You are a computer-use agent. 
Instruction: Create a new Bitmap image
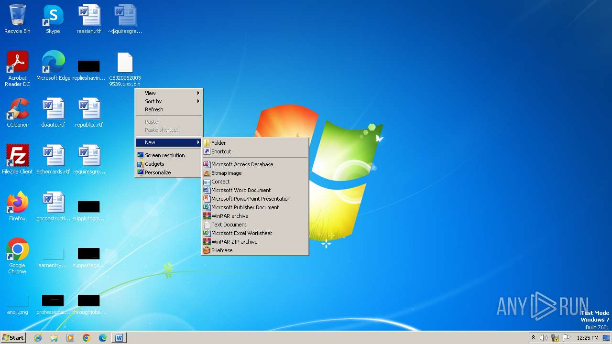[x=255, y=173]
